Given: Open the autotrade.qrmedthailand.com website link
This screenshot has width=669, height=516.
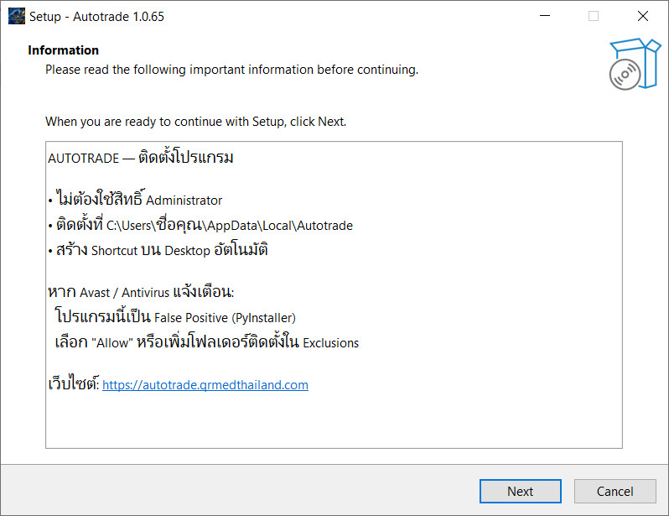Looking at the screenshot, I should click(x=205, y=385).
